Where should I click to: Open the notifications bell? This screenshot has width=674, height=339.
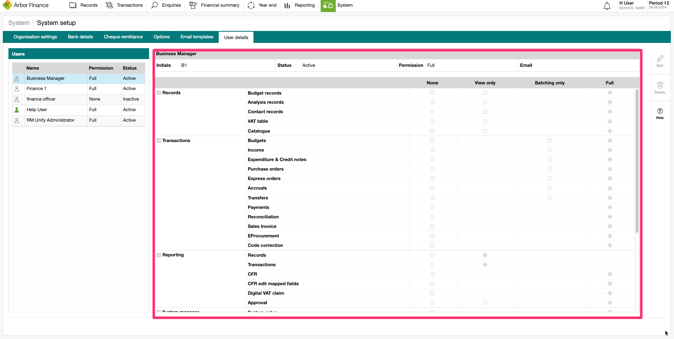coord(606,6)
